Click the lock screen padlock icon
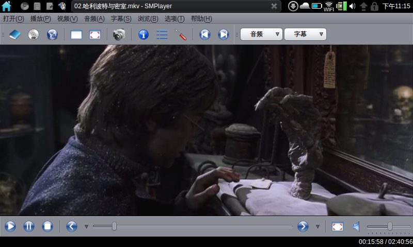Viewport: 413px width, 247px height. click(x=374, y=6)
